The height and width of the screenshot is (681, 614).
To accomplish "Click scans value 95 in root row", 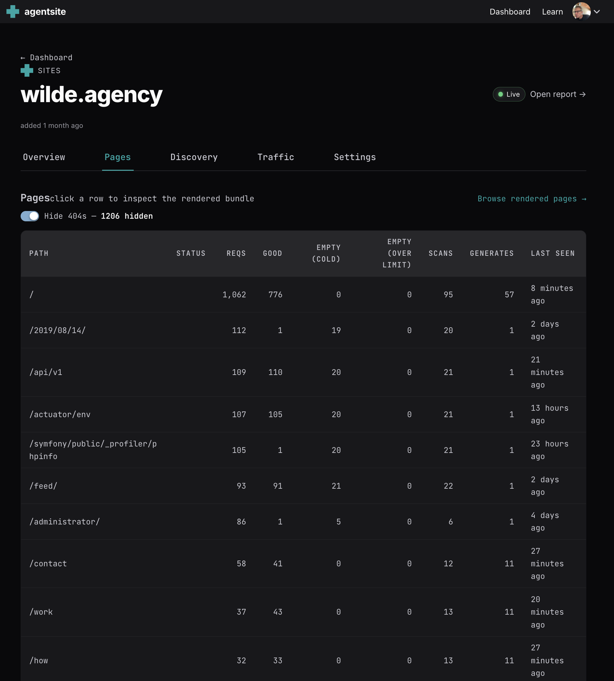I will [x=448, y=295].
